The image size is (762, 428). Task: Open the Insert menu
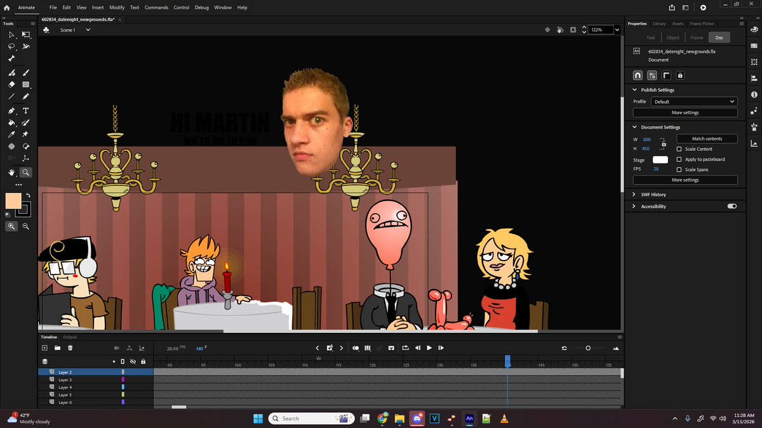pos(98,8)
